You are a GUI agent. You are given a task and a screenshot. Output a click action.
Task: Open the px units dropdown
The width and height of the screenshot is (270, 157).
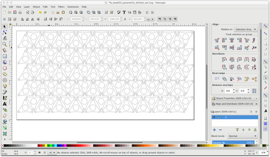(150, 19)
